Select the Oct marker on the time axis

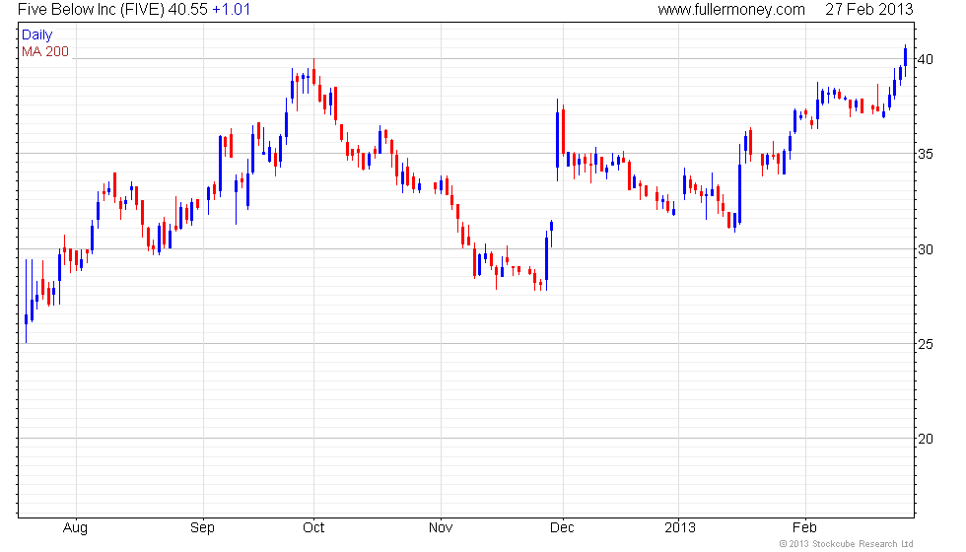click(x=313, y=527)
